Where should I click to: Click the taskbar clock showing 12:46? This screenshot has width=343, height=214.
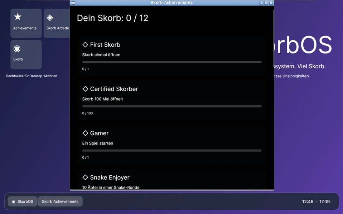(308, 201)
